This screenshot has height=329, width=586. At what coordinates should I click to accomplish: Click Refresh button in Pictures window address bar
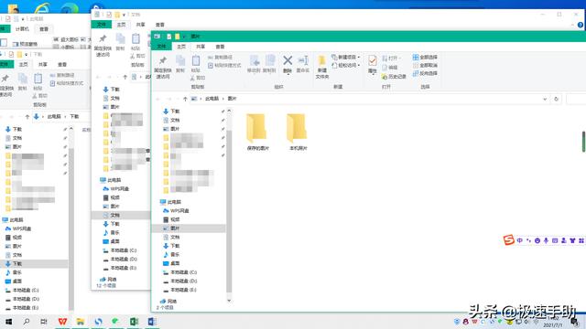[x=556, y=99]
